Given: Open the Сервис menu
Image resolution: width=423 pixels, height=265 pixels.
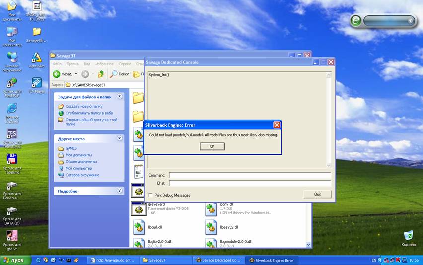Looking at the screenshot, I should (125, 64).
